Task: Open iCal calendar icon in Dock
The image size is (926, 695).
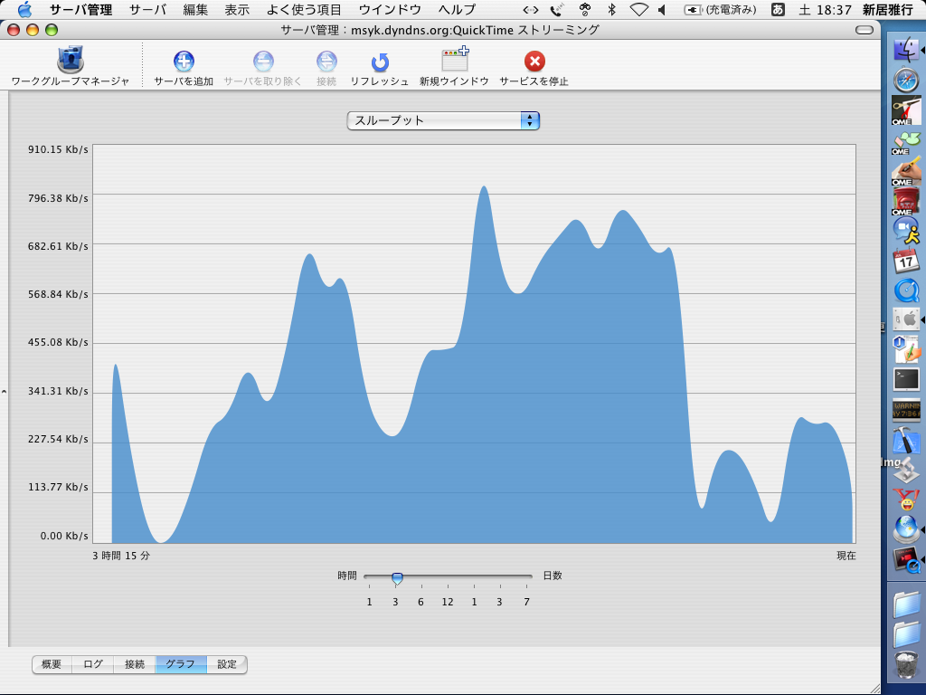Action: tap(906, 260)
